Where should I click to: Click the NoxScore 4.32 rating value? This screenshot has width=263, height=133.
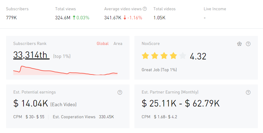point(198,56)
